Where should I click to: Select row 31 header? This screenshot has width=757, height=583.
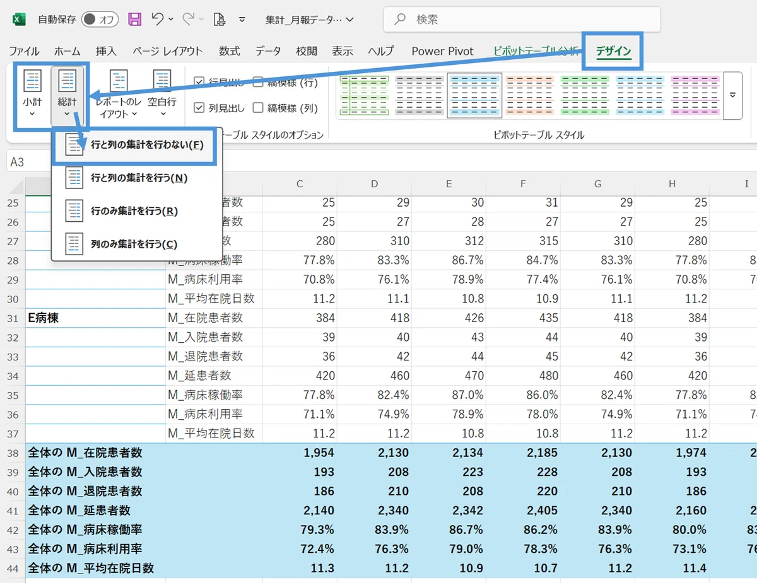tap(13, 318)
